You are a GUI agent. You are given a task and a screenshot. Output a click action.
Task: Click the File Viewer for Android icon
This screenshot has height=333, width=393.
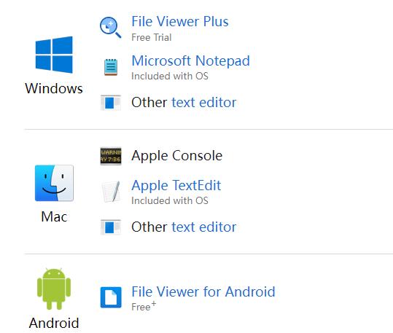point(111,297)
